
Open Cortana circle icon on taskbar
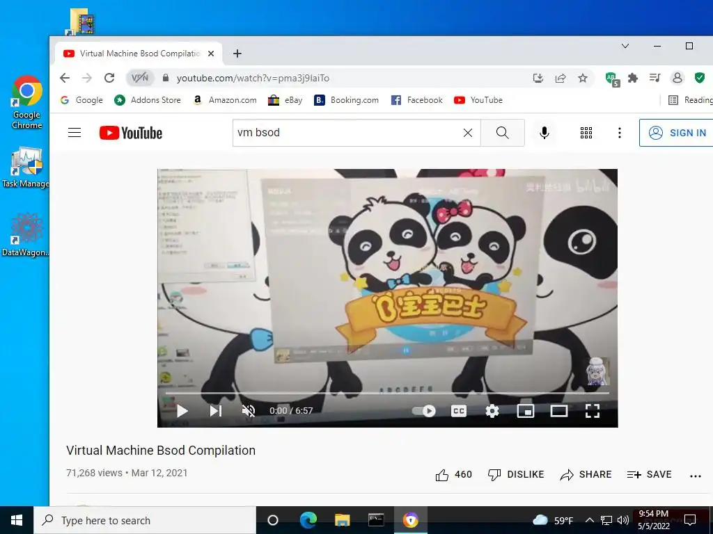[273, 520]
